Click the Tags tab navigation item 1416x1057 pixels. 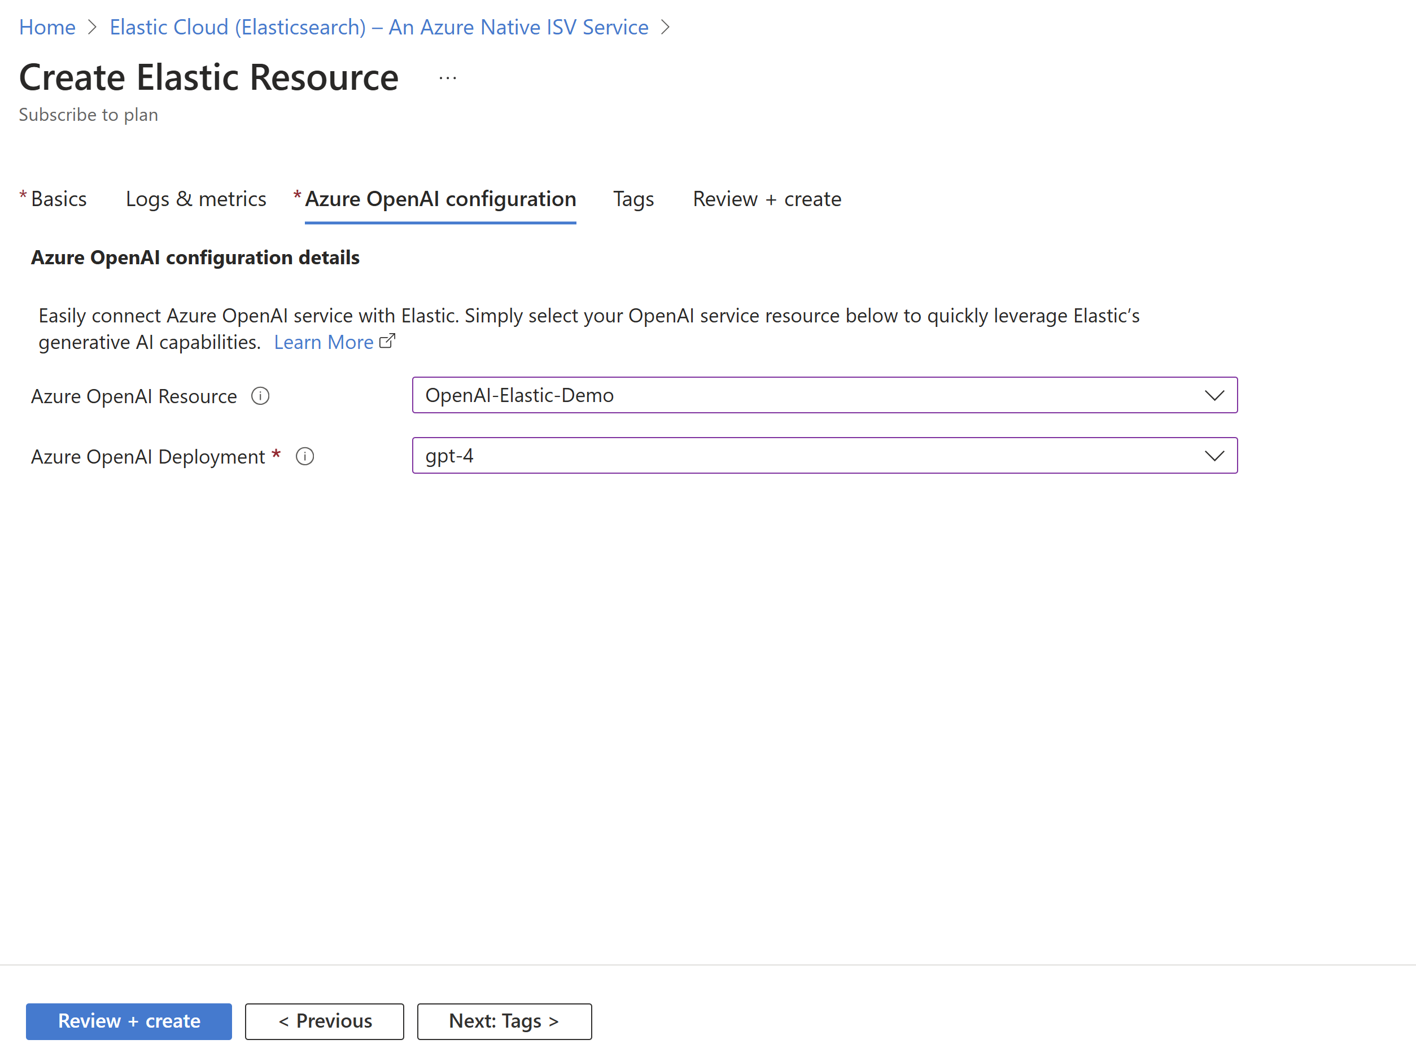[635, 199]
